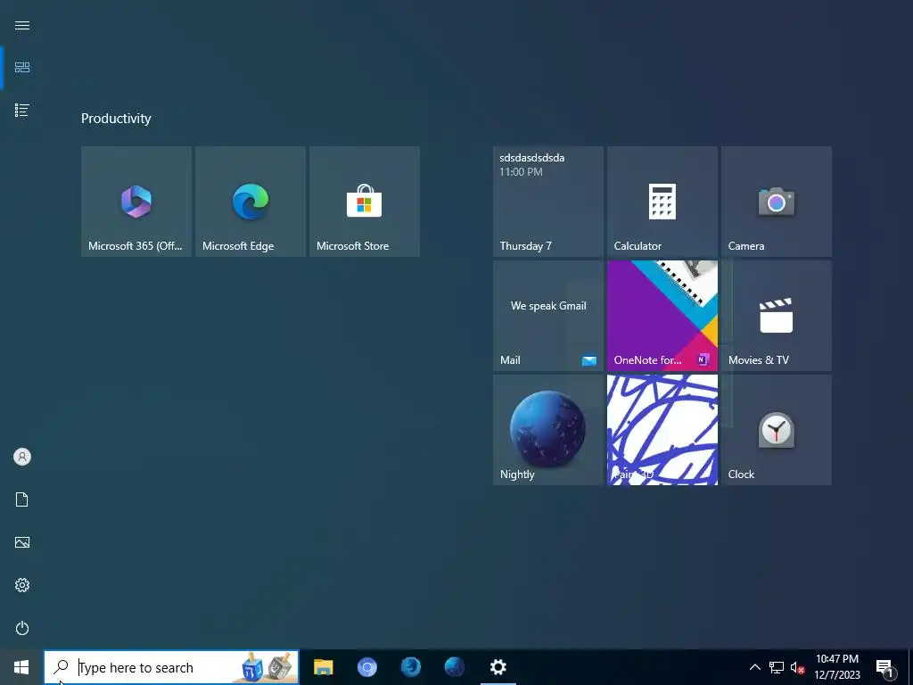Open the Documents folder icon
Screen dimensions: 913x685
click(22, 499)
